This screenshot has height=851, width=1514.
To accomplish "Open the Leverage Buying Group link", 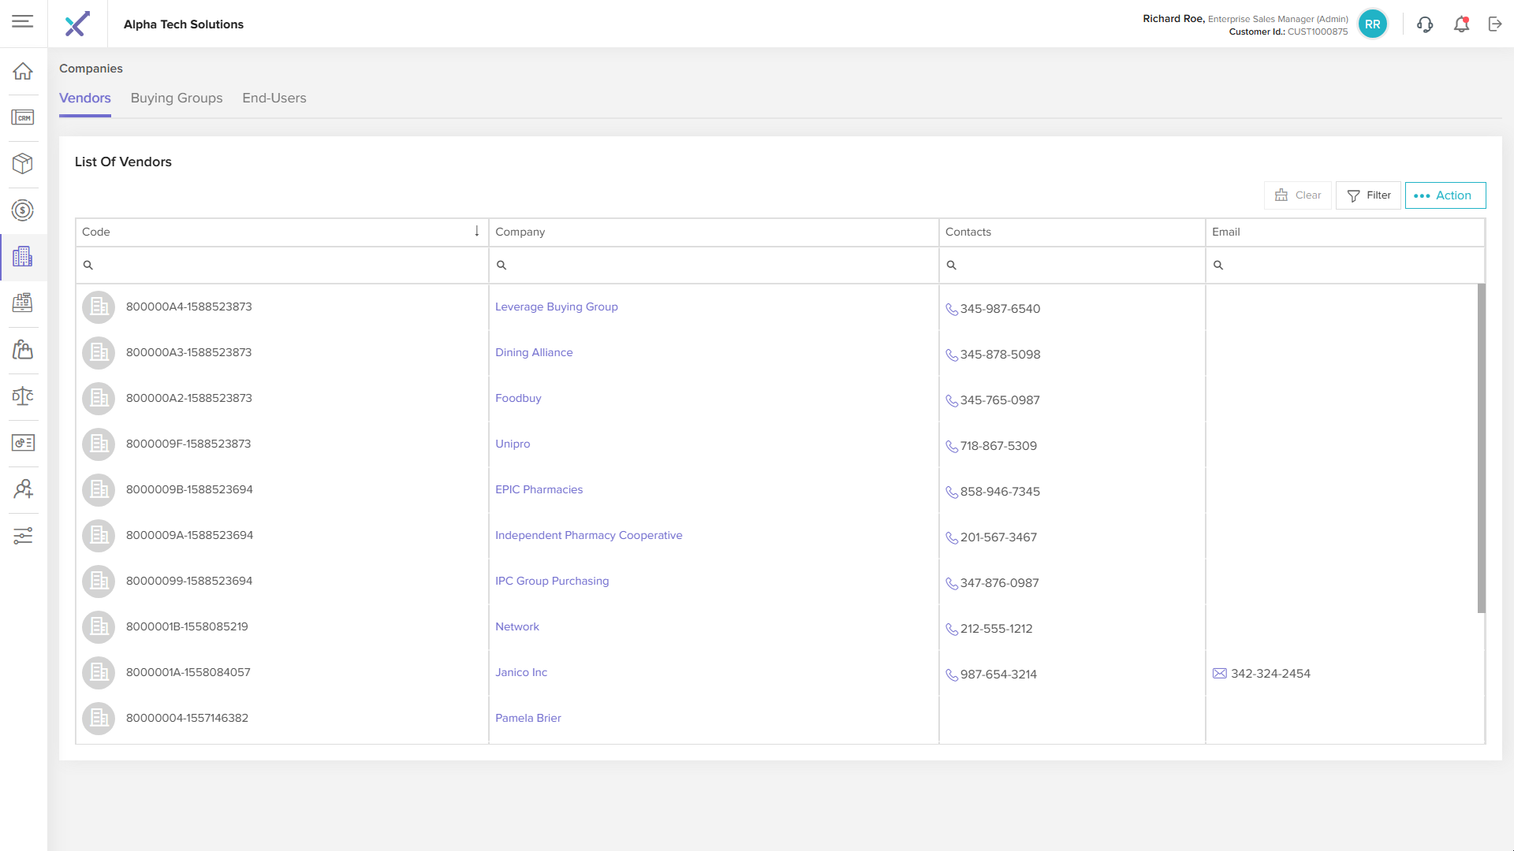I will [556, 307].
